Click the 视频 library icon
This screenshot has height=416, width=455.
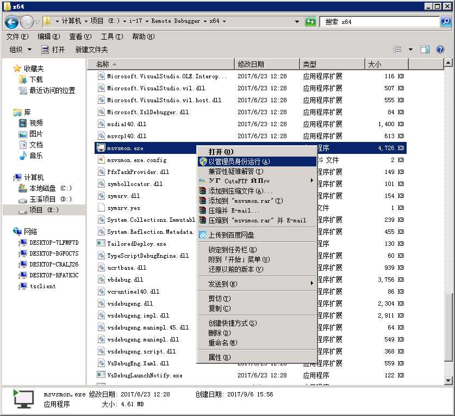click(x=23, y=123)
